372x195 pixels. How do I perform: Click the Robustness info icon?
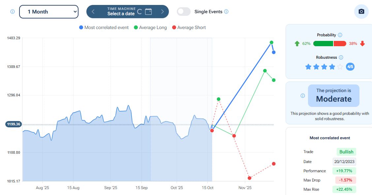coord(341,57)
